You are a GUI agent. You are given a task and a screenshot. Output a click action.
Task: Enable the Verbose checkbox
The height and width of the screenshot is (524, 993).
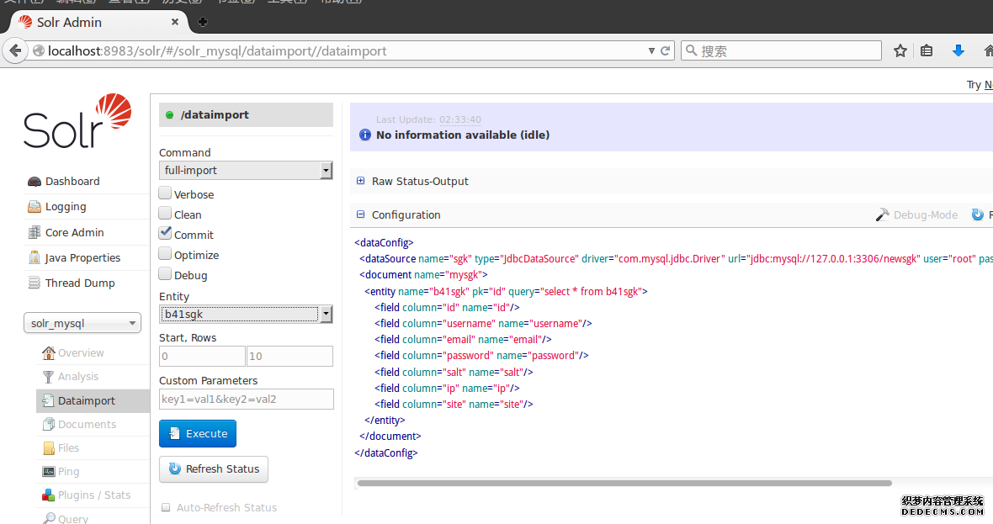click(x=166, y=194)
